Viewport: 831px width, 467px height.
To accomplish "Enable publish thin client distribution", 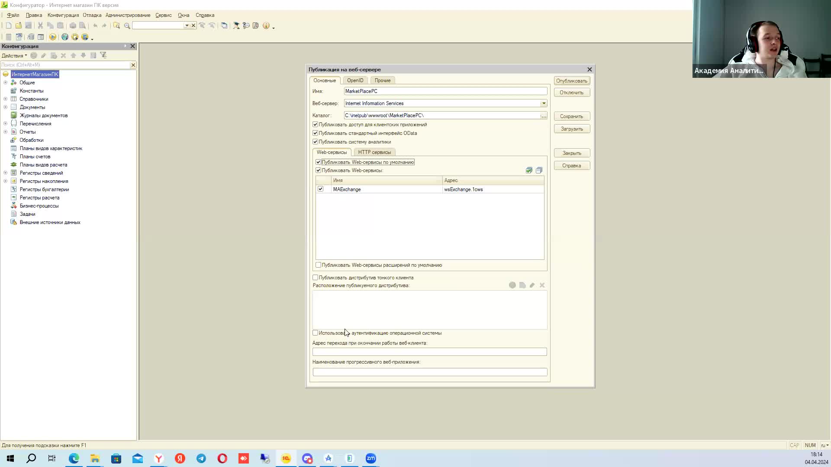I will (315, 278).
